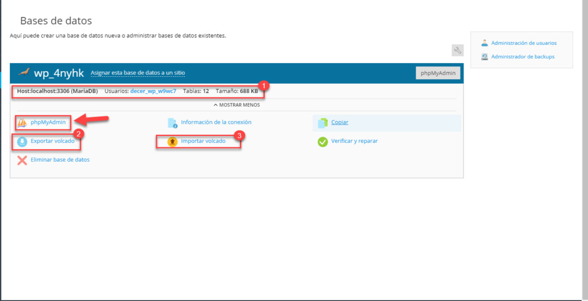Click the Host:localhost:3306 (MariaDB) text
588x301 pixels.
[x=57, y=91]
